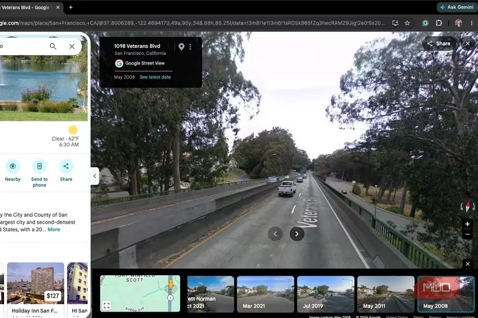
Task: Click the 1098 Veterans Blvd title
Action: click(137, 46)
